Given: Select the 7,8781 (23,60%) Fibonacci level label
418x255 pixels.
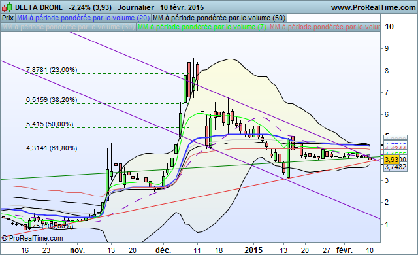Looking at the screenshot, I should 52,69.
